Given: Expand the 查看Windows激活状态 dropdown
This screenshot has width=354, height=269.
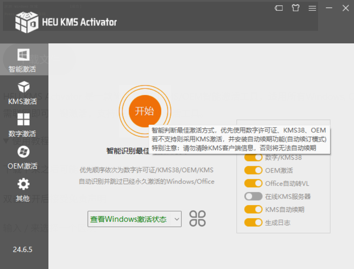Looking at the screenshot, I should (x=134, y=219).
